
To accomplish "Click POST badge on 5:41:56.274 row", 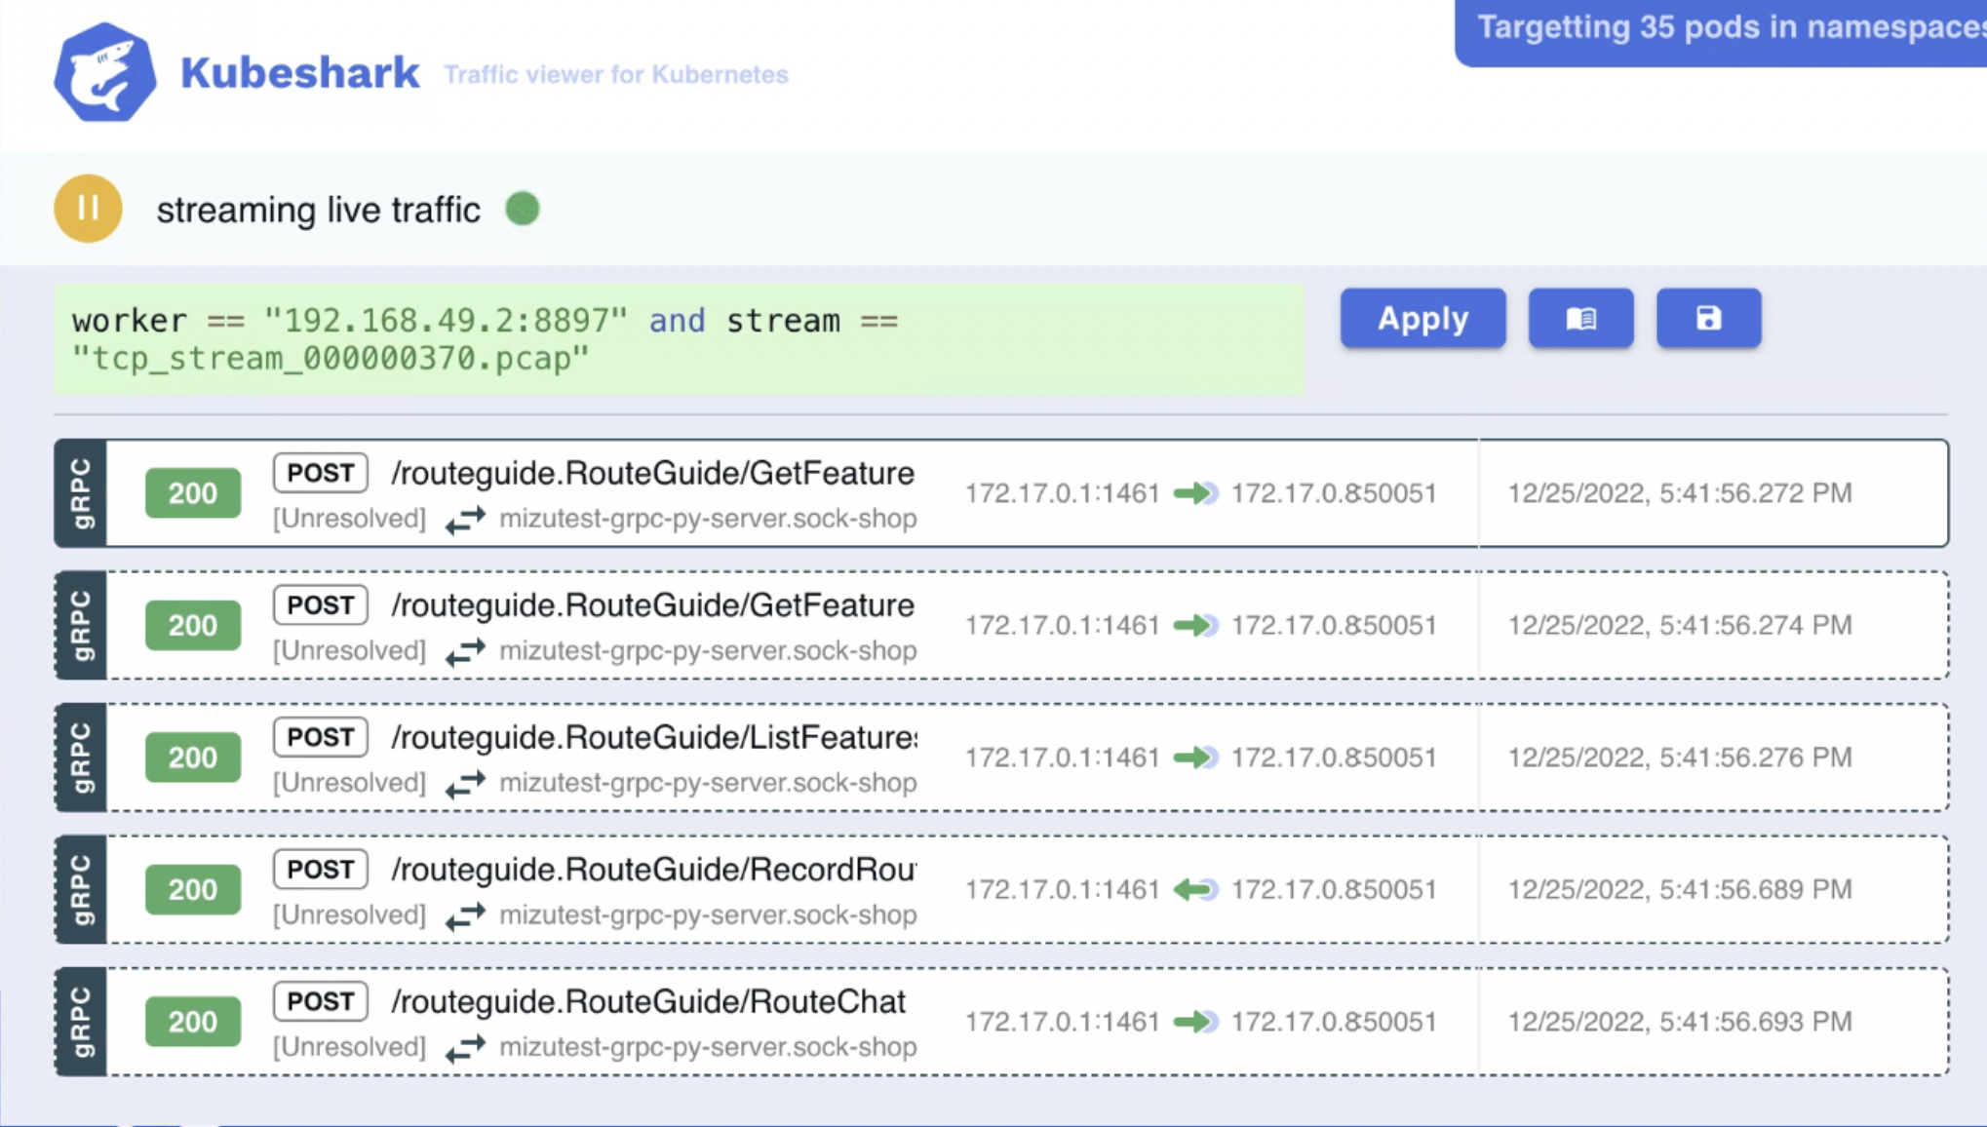I will point(321,604).
